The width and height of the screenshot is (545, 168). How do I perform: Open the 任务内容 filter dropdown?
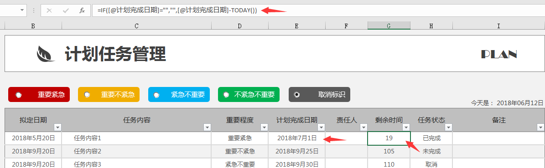207,127
